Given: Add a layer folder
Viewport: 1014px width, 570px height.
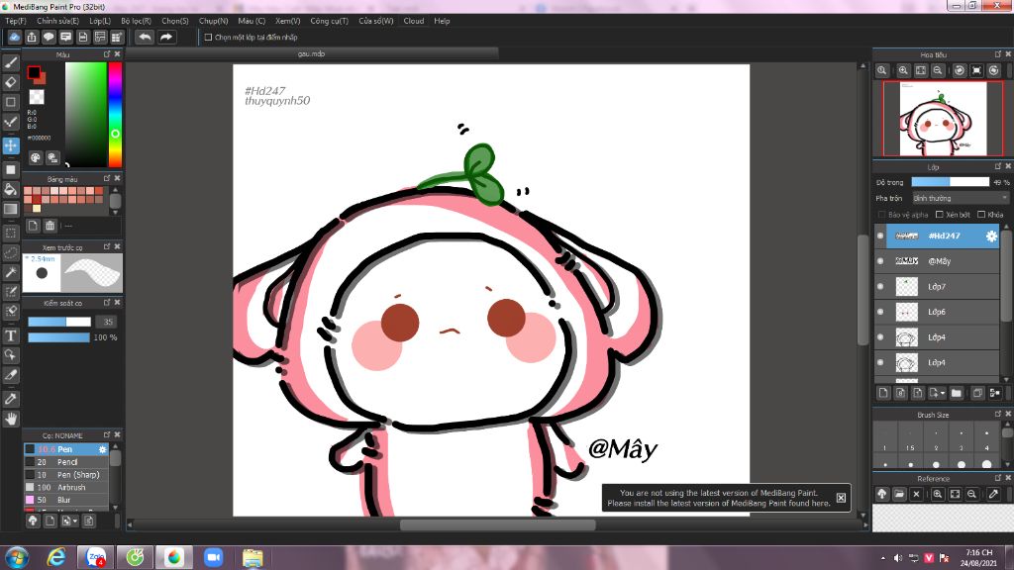Looking at the screenshot, I should [957, 392].
